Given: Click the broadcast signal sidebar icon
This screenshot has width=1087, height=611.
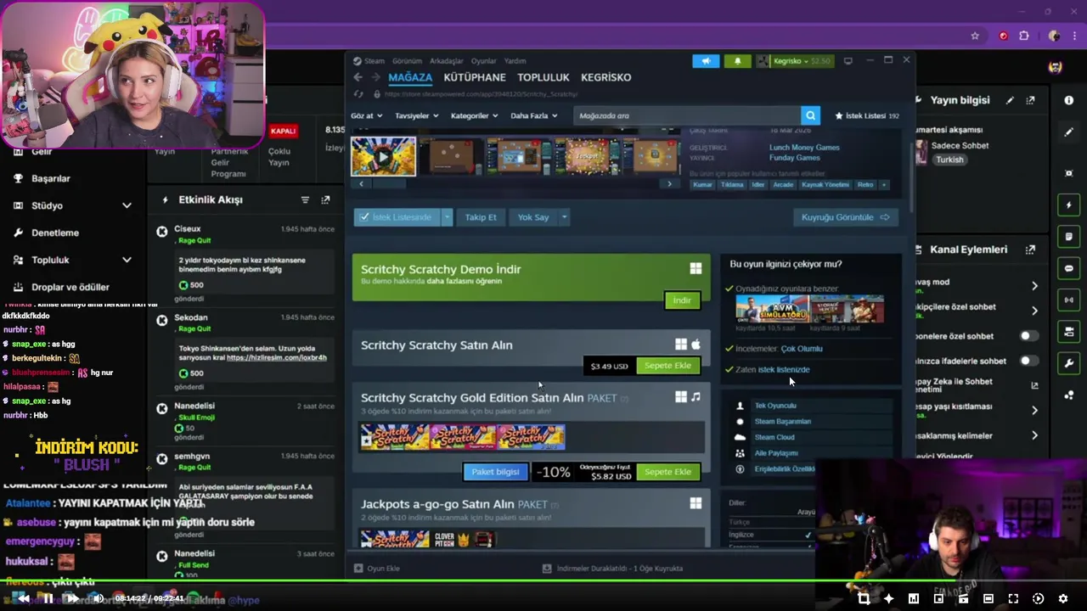Looking at the screenshot, I should pos(1068,300).
